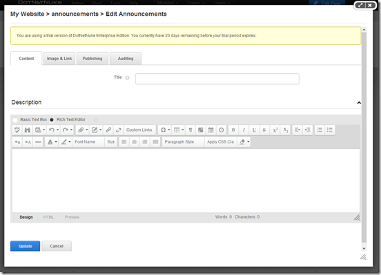Insert a hyperlink with link icon
The height and width of the screenshot is (275, 381).
coord(108,130)
